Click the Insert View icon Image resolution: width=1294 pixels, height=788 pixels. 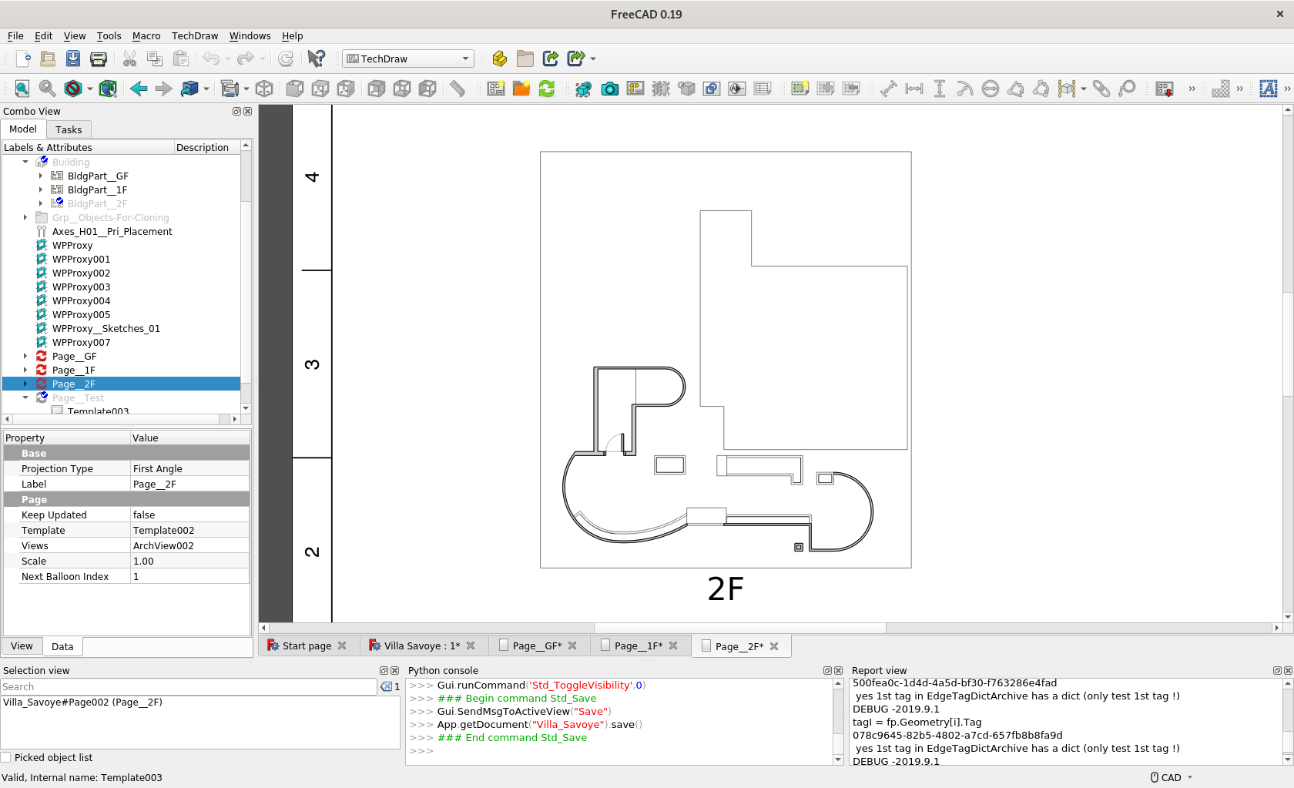click(584, 89)
